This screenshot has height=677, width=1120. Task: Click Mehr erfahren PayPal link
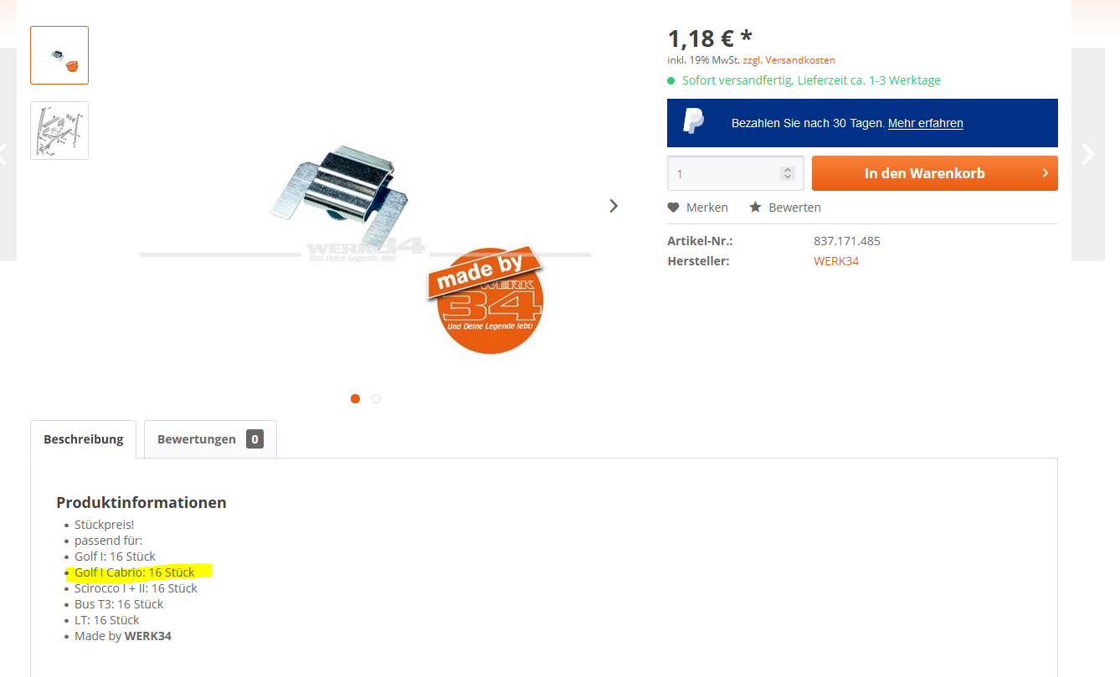pyautogui.click(x=926, y=123)
